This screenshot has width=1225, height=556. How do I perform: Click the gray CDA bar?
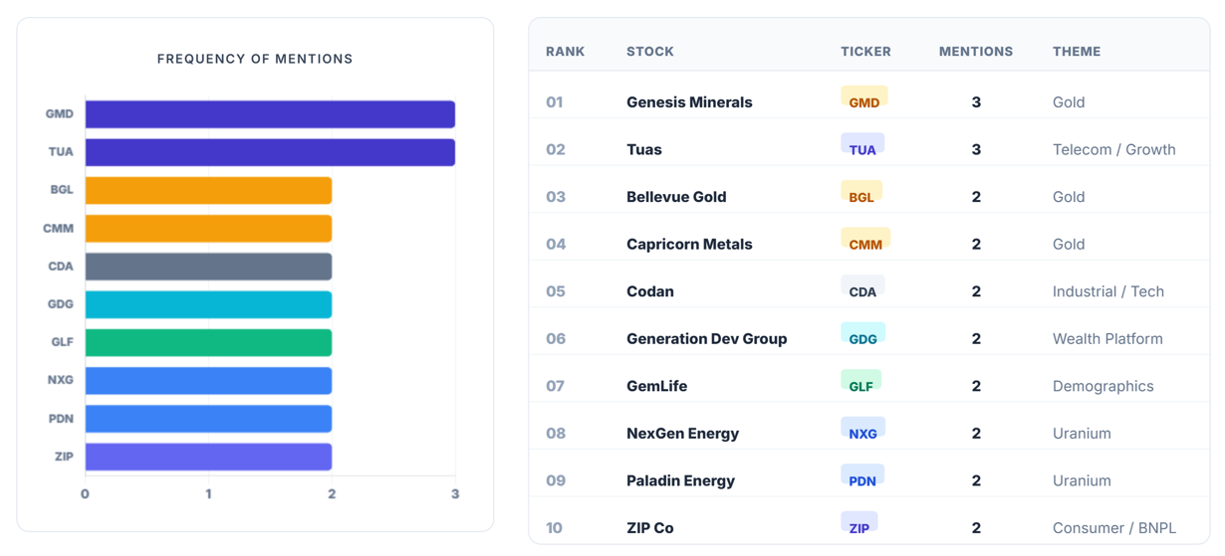(208, 267)
